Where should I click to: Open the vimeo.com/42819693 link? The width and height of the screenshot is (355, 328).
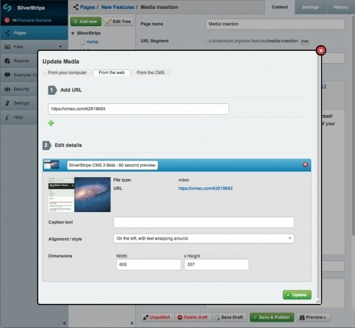click(x=206, y=189)
